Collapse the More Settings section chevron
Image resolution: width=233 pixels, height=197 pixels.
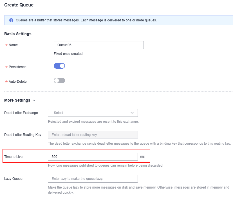(34, 100)
